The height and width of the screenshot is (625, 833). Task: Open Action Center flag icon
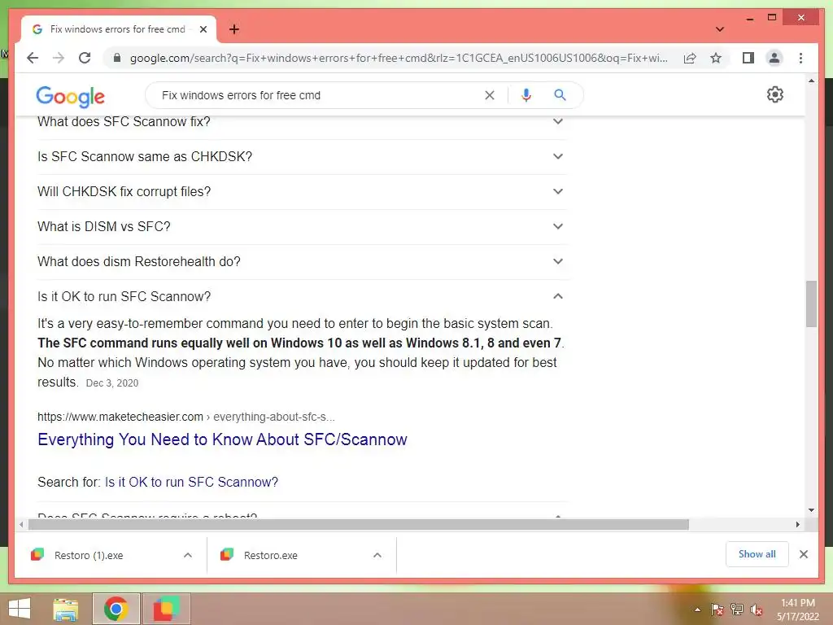pyautogui.click(x=717, y=610)
